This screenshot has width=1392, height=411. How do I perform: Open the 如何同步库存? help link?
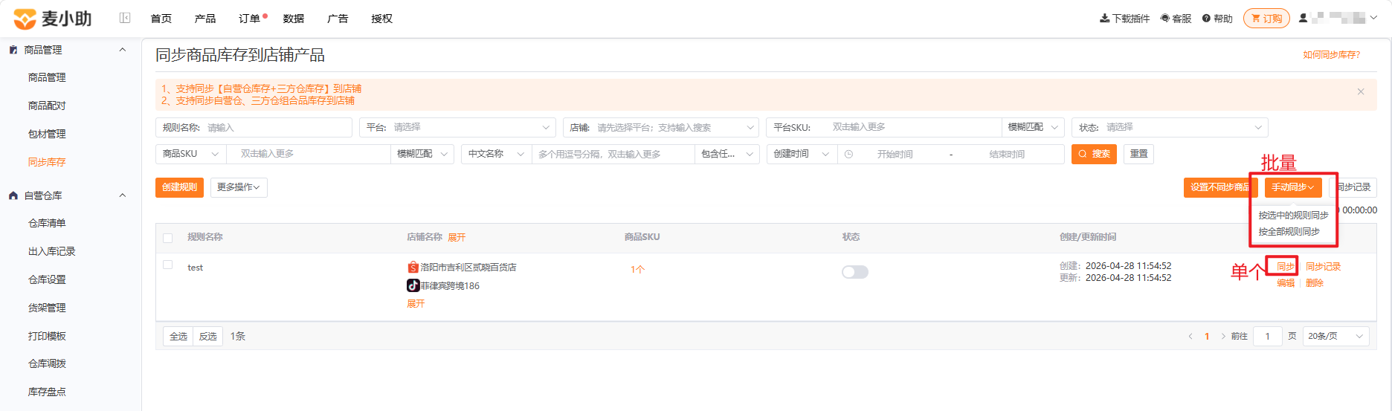pos(1331,55)
